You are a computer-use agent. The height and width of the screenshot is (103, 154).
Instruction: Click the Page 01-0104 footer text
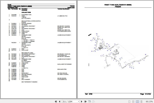point(146,94)
